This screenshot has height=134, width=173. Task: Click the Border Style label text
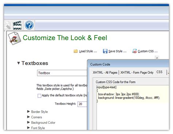[x=39, y=112]
